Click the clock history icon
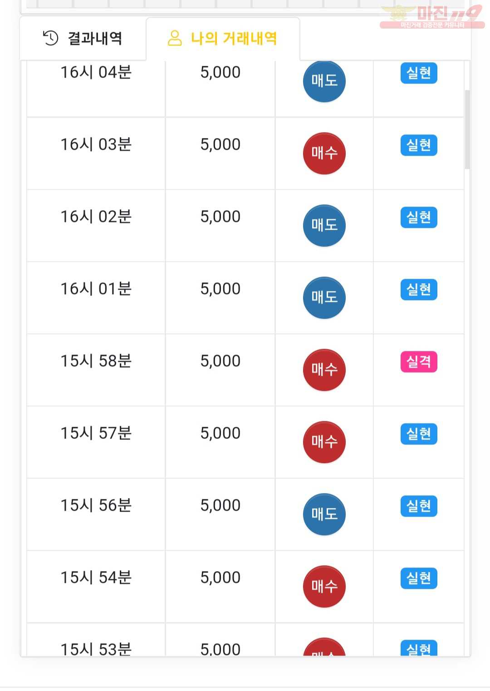The image size is (490, 691). 51,38
